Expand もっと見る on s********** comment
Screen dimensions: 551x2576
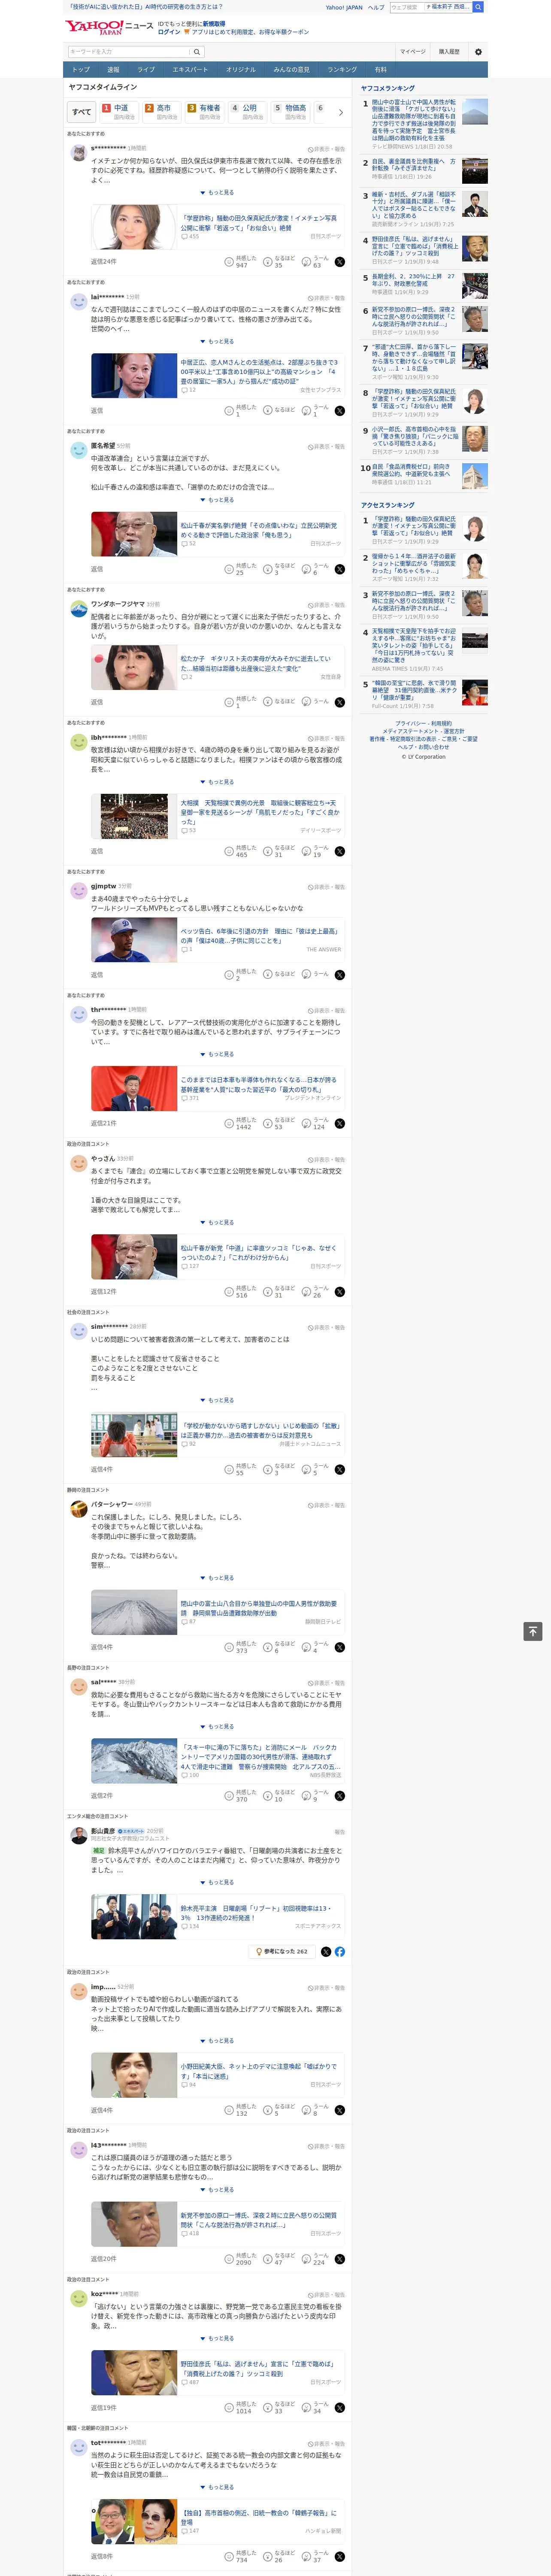[x=217, y=193]
